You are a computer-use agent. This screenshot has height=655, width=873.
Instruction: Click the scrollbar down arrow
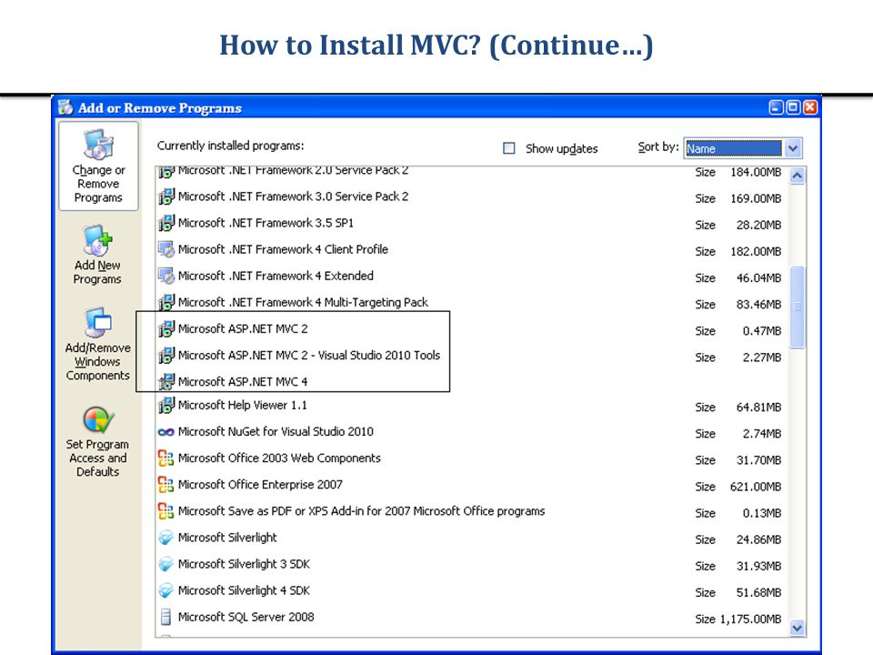(798, 628)
